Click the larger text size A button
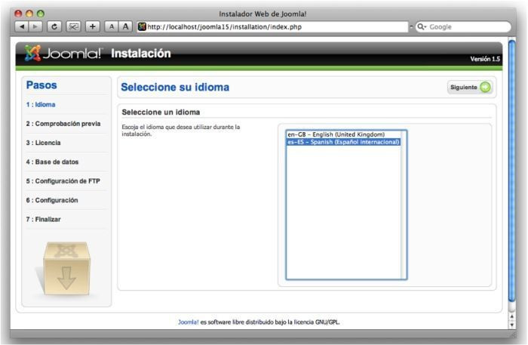The image size is (528, 345). pyautogui.click(x=125, y=26)
